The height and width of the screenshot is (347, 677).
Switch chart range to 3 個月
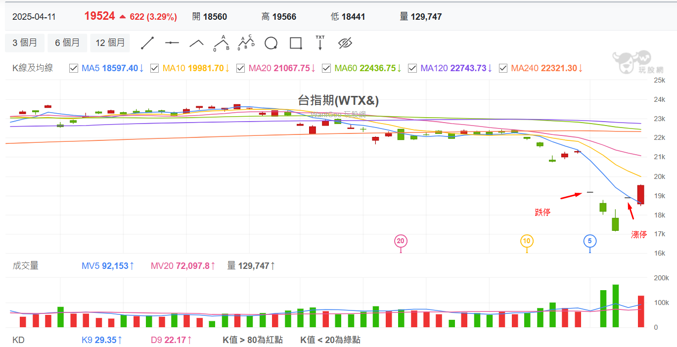coord(25,43)
